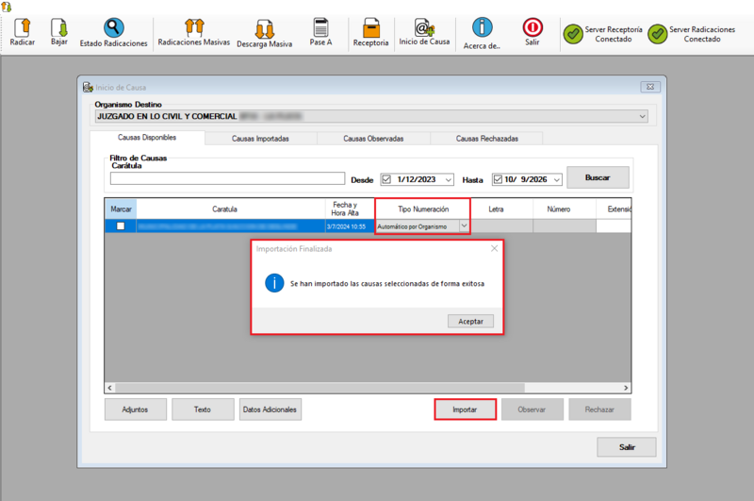Toggle the Hasta date checkbox

(x=499, y=179)
